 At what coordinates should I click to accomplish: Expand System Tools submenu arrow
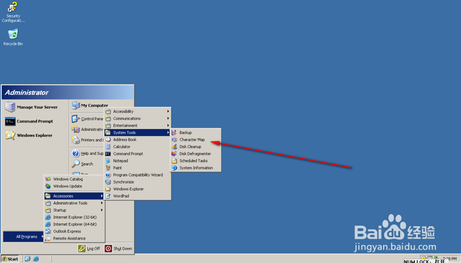pyautogui.click(x=168, y=133)
